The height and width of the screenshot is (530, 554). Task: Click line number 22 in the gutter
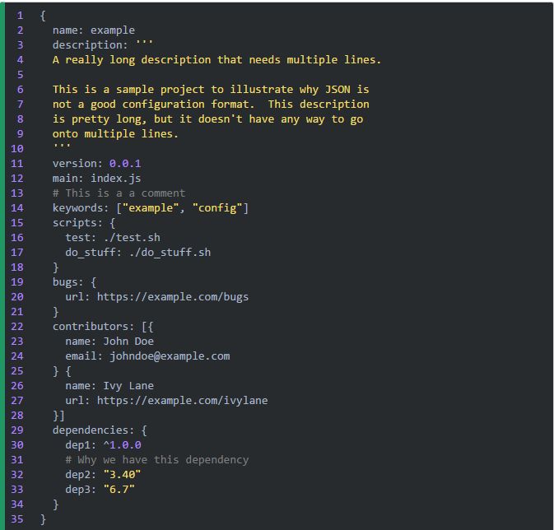[17, 326]
